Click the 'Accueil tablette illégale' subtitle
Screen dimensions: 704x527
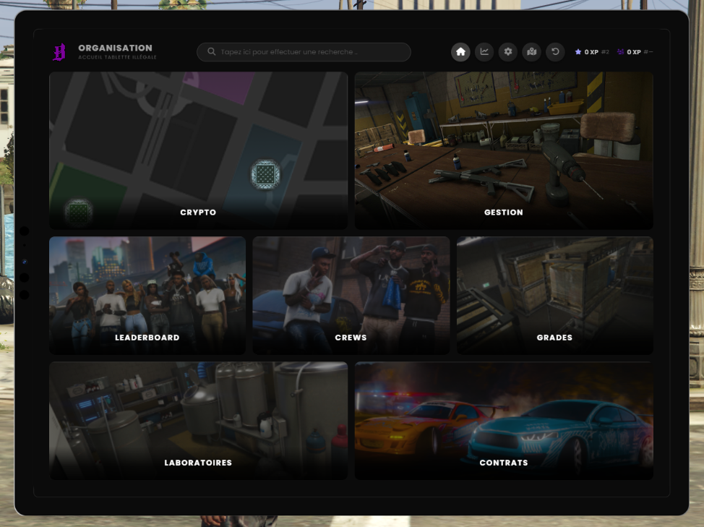click(x=118, y=57)
